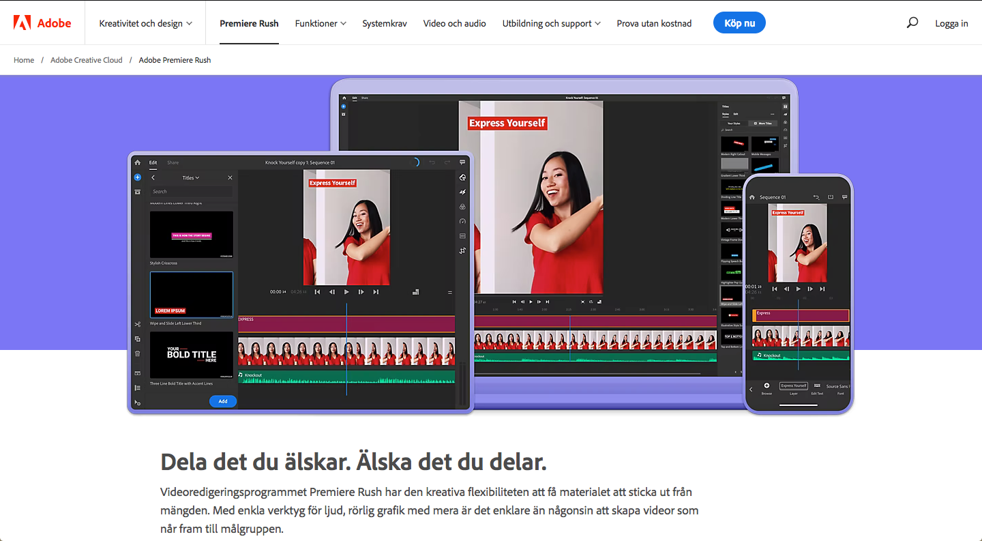Expand the Utbildning och support dropdown
Image resolution: width=982 pixels, height=541 pixels.
pyautogui.click(x=552, y=23)
